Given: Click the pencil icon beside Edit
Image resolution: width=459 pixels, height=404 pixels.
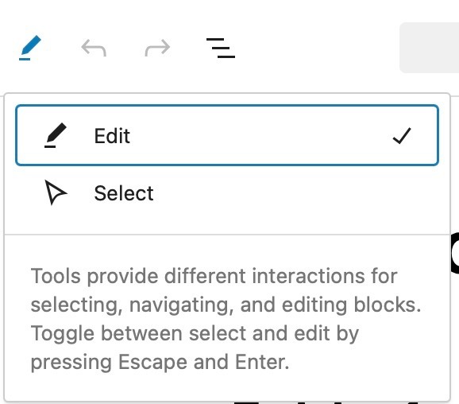Looking at the screenshot, I should click(x=56, y=135).
